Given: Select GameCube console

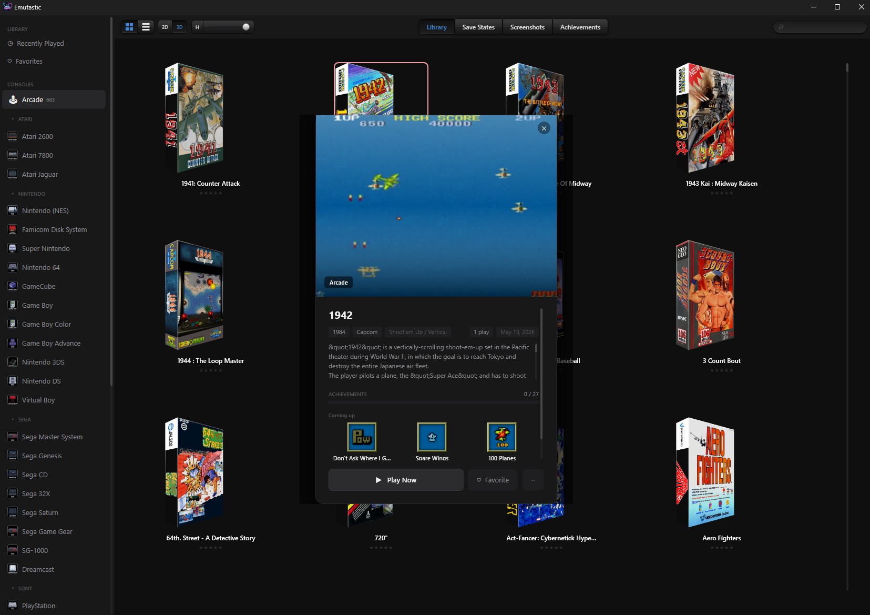Looking at the screenshot, I should click(x=54, y=286).
